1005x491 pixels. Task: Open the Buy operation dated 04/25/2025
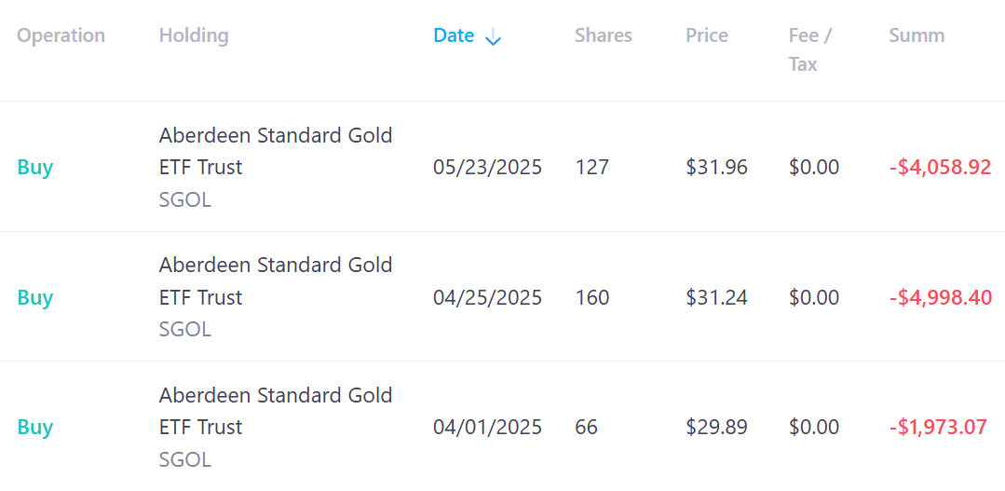click(35, 297)
